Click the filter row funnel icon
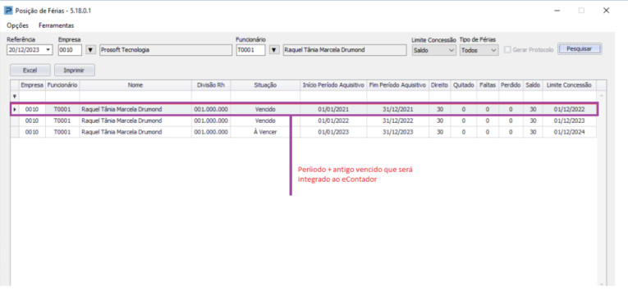 pos(15,97)
